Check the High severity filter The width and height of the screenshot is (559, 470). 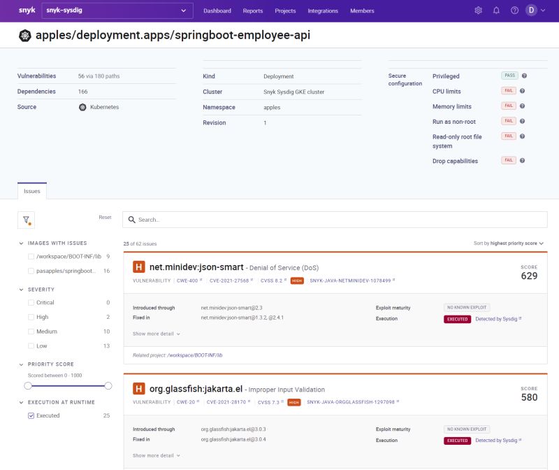pyautogui.click(x=31, y=317)
